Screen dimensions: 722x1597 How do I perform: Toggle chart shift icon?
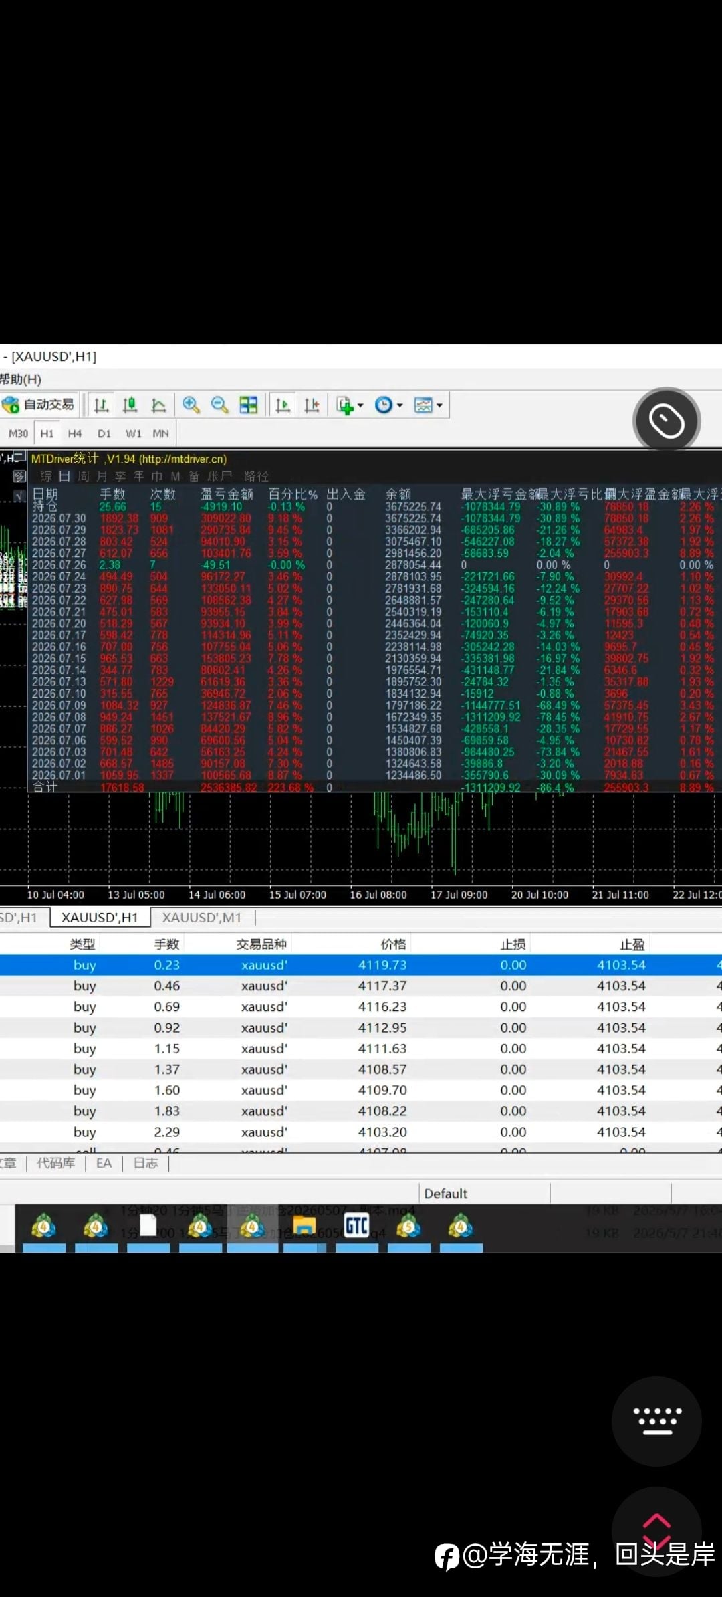[x=312, y=405]
